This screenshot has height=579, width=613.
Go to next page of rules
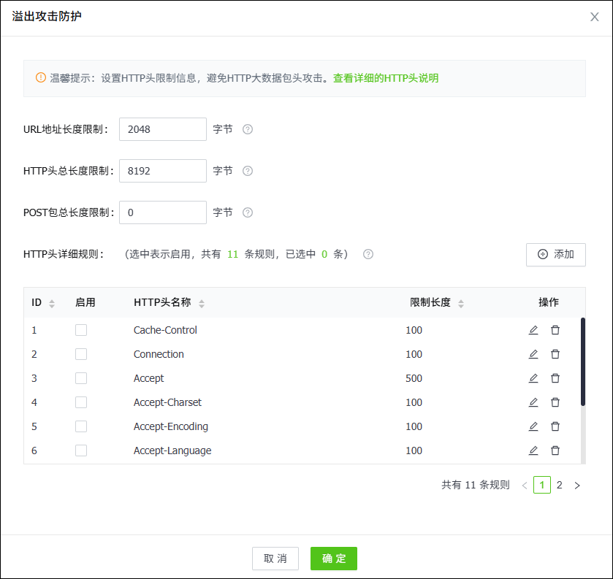[x=577, y=485]
